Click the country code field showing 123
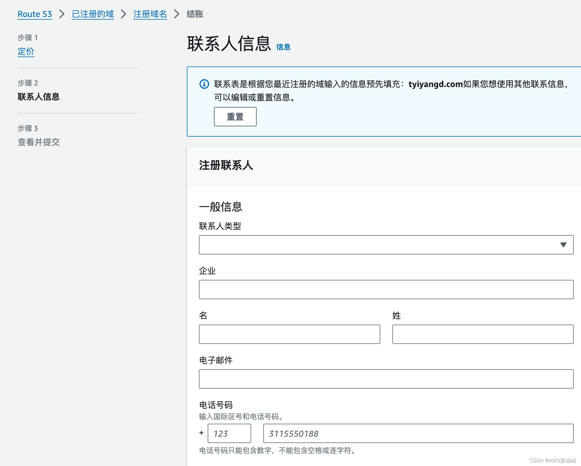This screenshot has height=466, width=581. click(x=229, y=433)
